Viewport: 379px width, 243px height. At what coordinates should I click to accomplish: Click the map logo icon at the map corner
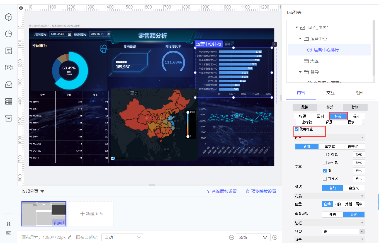point(113,158)
